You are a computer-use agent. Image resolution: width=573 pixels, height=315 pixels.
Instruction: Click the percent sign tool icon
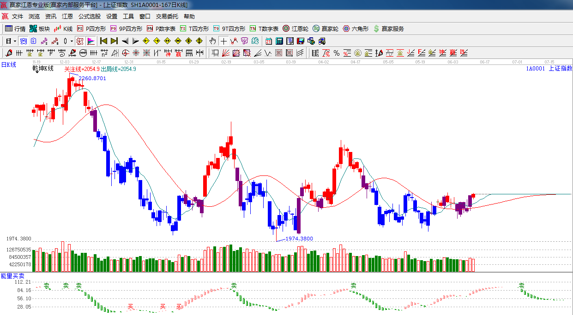pyautogui.click(x=337, y=53)
